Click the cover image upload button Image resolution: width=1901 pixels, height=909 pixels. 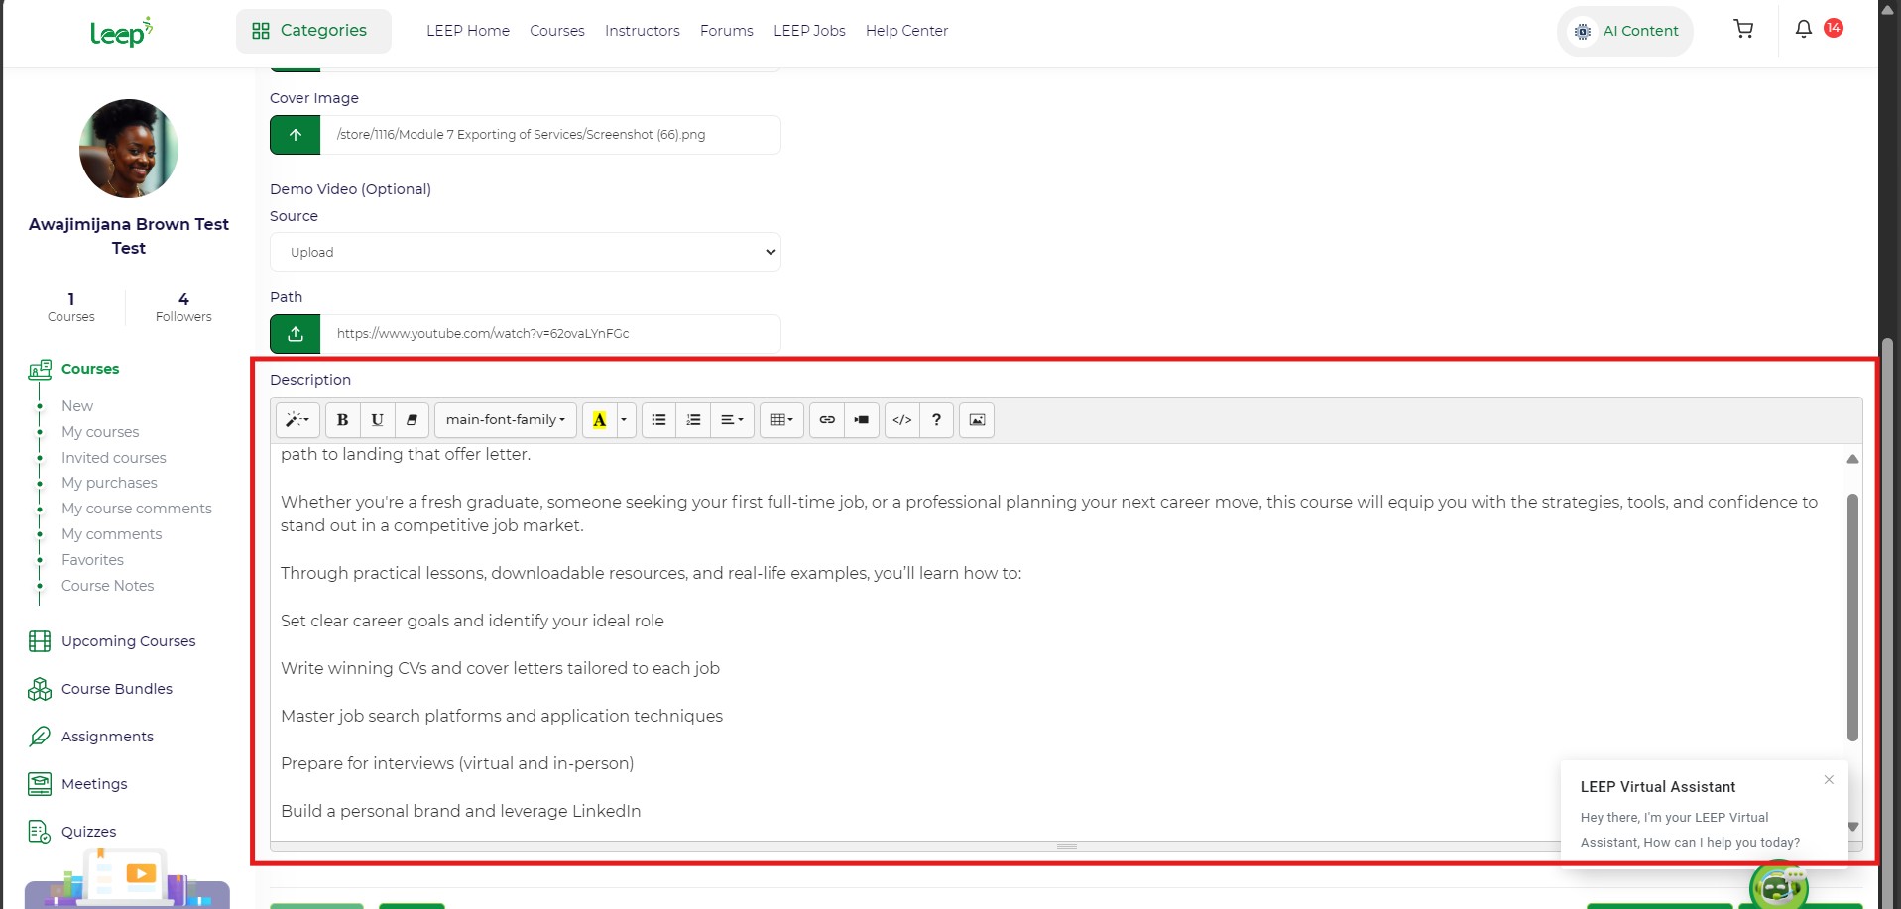point(296,135)
